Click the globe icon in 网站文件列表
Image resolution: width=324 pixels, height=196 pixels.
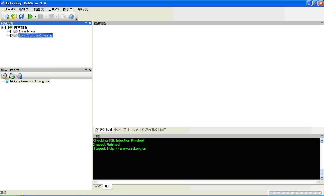[x=7, y=81]
